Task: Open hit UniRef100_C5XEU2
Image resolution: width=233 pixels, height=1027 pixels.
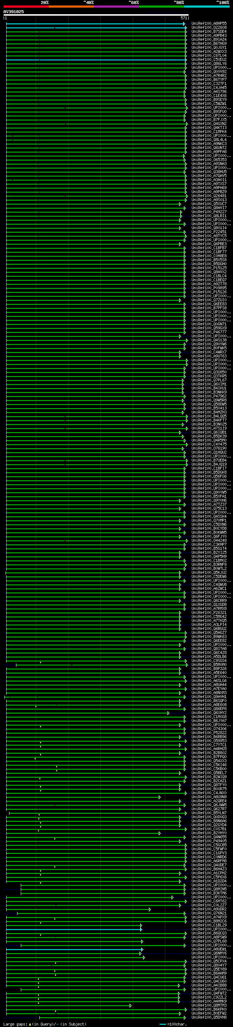Action: 209,59
